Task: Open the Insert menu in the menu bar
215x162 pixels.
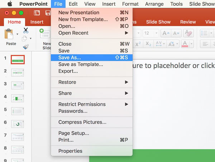Action: [x=109, y=4]
